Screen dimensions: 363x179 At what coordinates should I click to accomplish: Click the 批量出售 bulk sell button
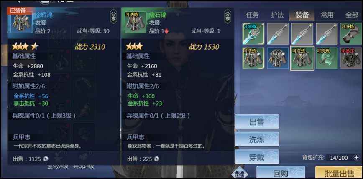click(339, 173)
